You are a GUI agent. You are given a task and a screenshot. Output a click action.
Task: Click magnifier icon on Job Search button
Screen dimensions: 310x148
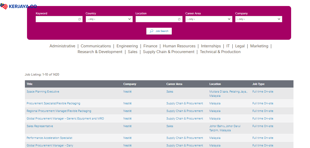(152, 31)
